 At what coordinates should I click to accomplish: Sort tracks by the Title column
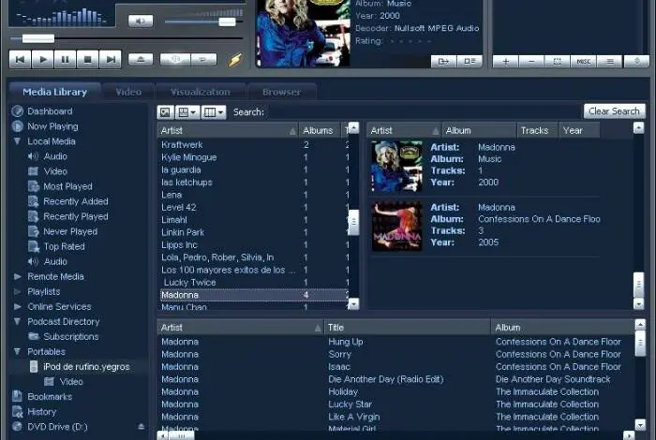407,327
